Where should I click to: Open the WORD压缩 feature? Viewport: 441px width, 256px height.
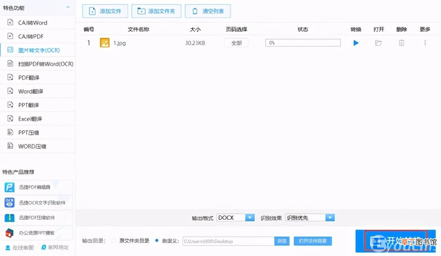click(38, 146)
